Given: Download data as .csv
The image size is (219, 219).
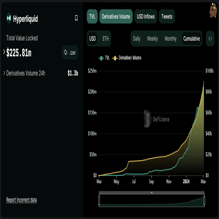Looking at the screenshot, I should [70, 53].
